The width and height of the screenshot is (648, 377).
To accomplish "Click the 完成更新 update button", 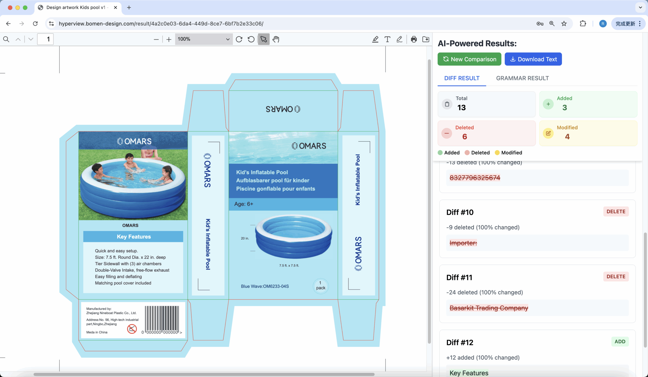I will click(625, 24).
